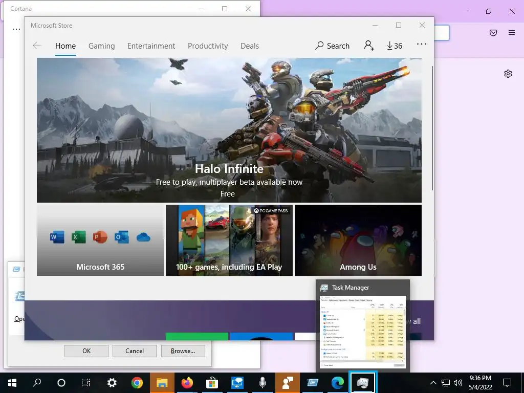Switch to Firefox on the taskbar
The height and width of the screenshot is (393, 524).
187,383
